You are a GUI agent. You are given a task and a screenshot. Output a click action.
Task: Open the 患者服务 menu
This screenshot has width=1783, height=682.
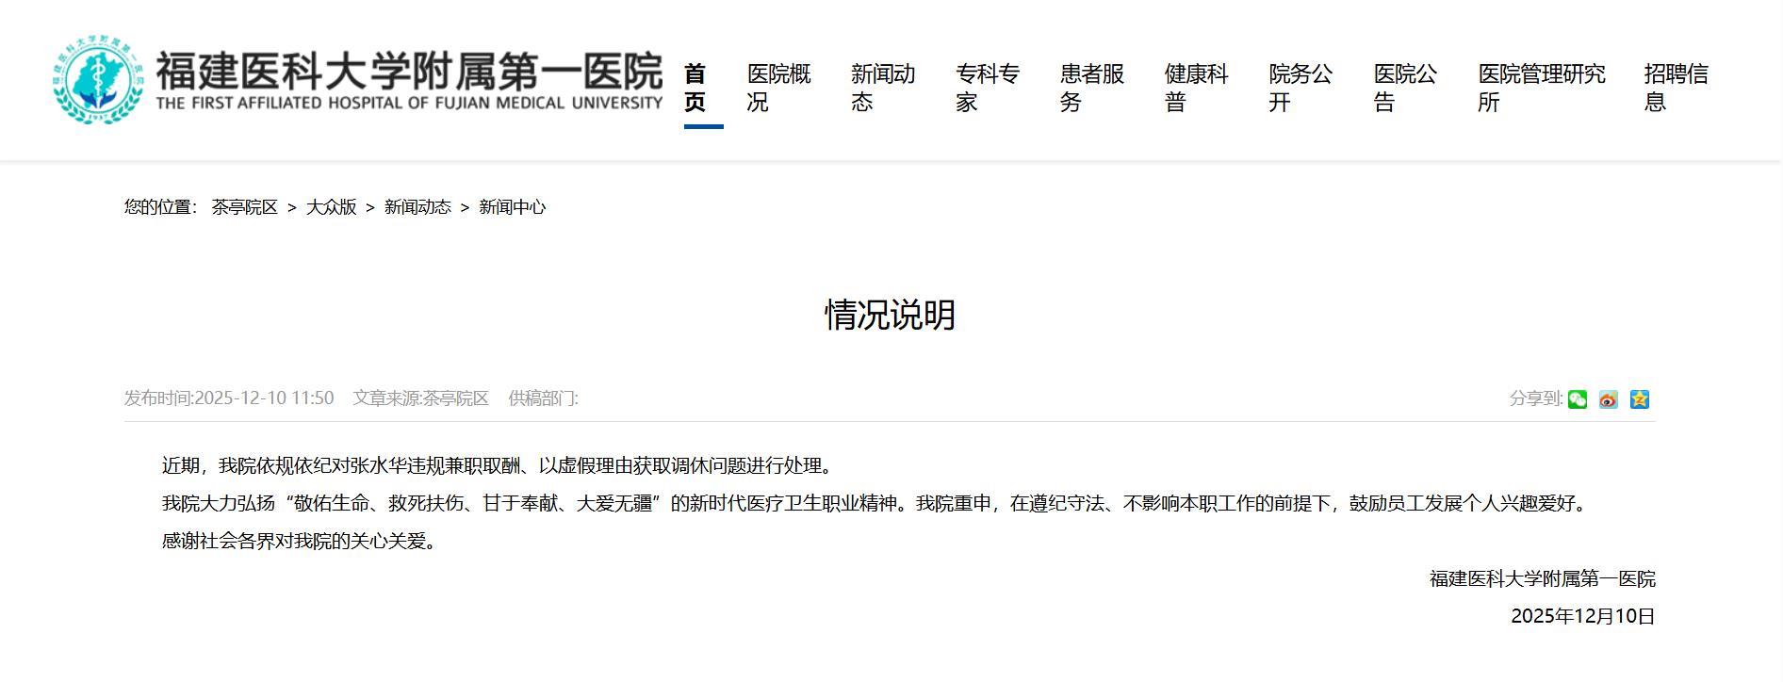point(1091,88)
